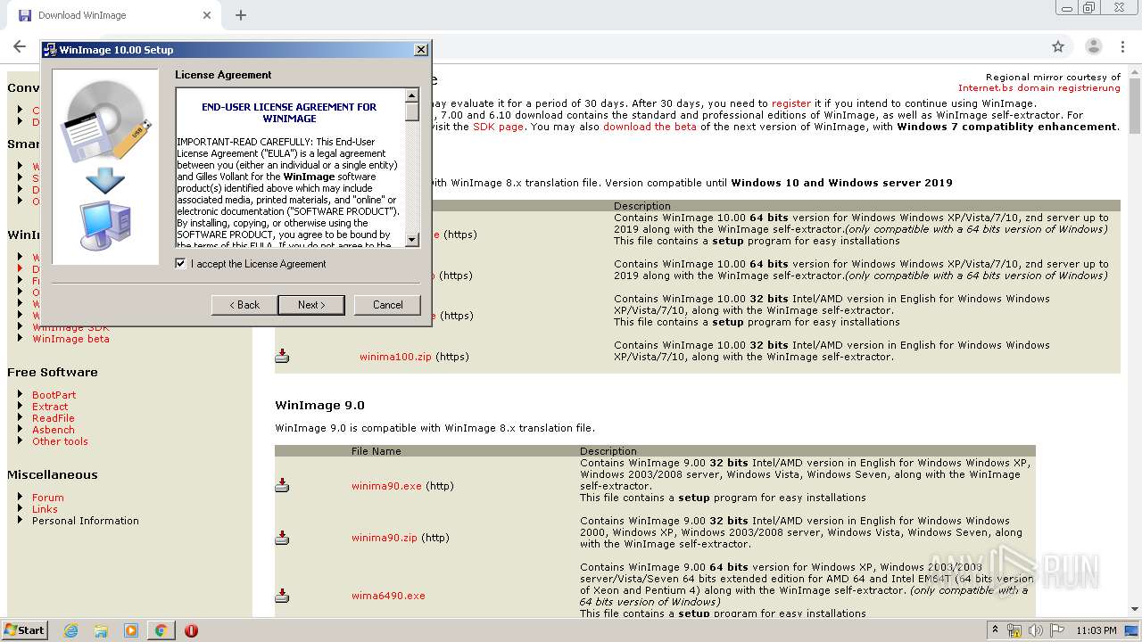Click the 'WinImage 9.0' heading
Viewport: 1142px width, 642px height.
pyautogui.click(x=319, y=406)
